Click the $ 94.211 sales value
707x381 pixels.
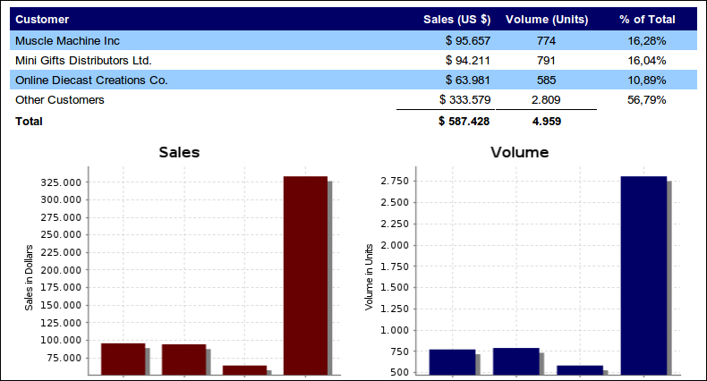point(467,60)
